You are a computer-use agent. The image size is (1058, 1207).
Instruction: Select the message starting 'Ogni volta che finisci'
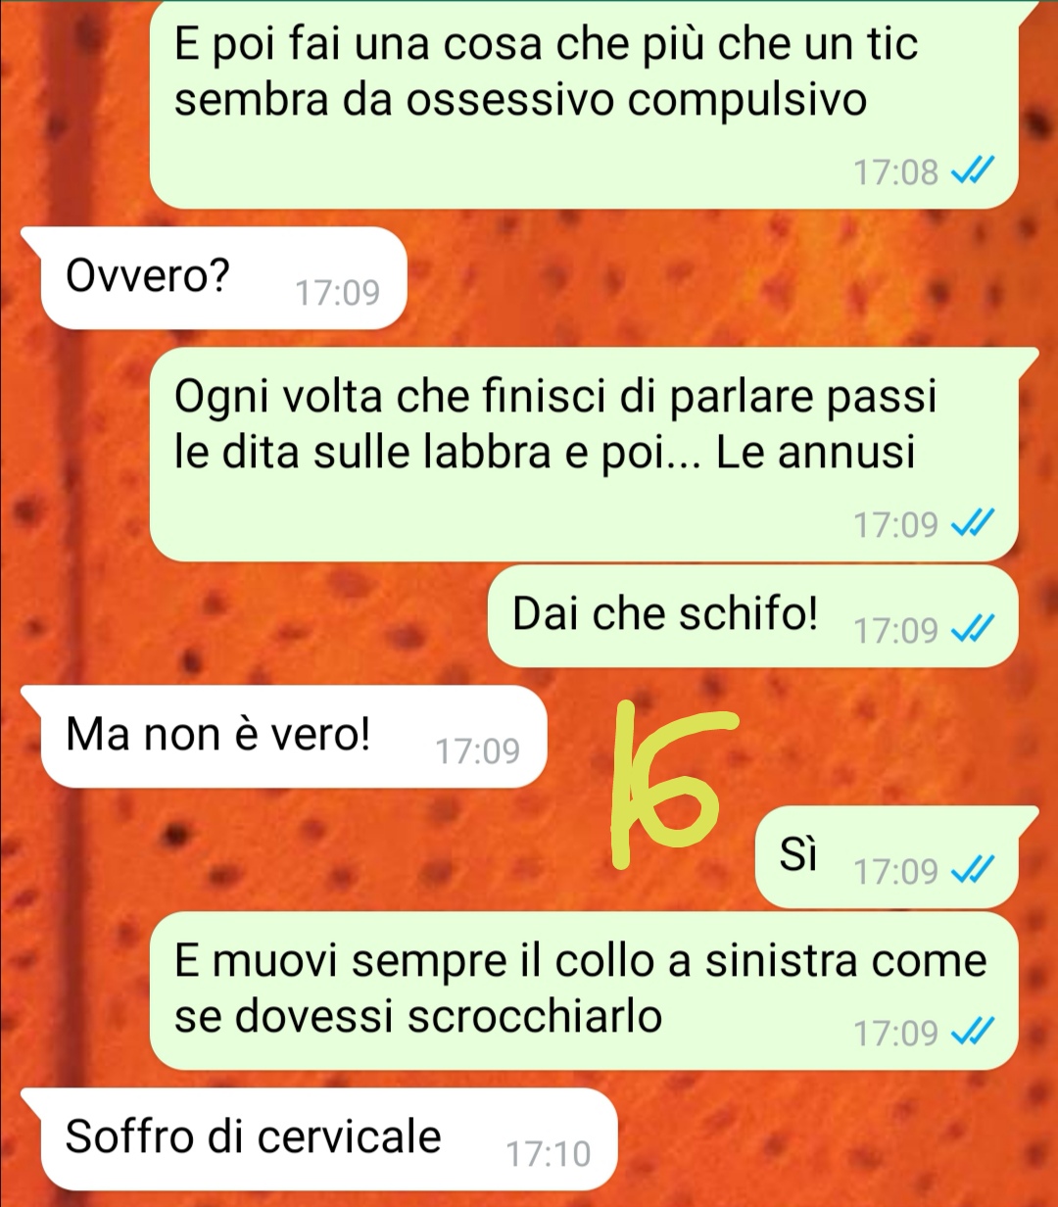coord(584,454)
